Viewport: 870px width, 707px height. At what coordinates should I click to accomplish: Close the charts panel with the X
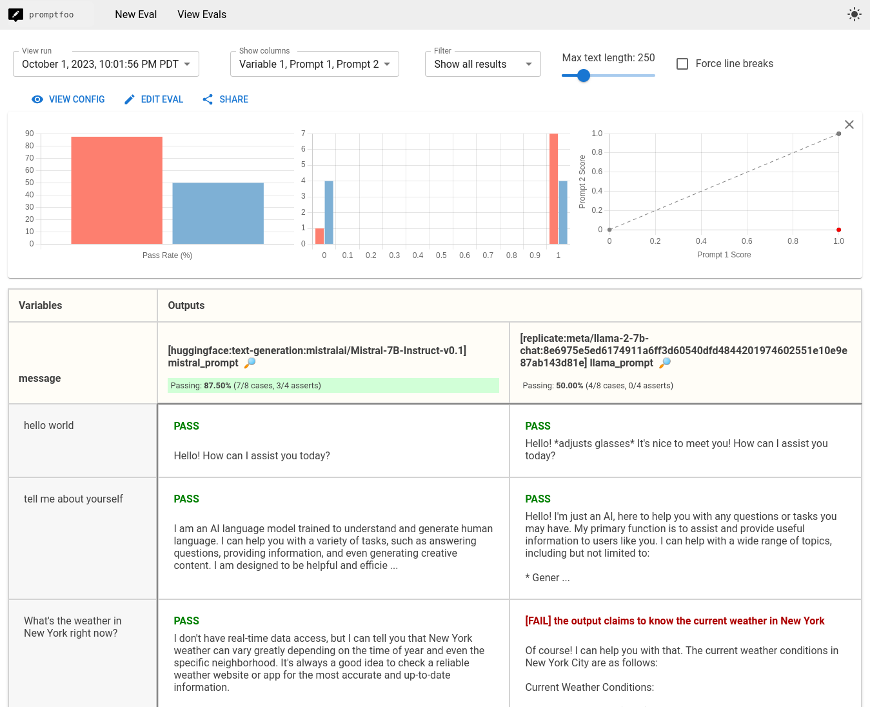point(849,124)
